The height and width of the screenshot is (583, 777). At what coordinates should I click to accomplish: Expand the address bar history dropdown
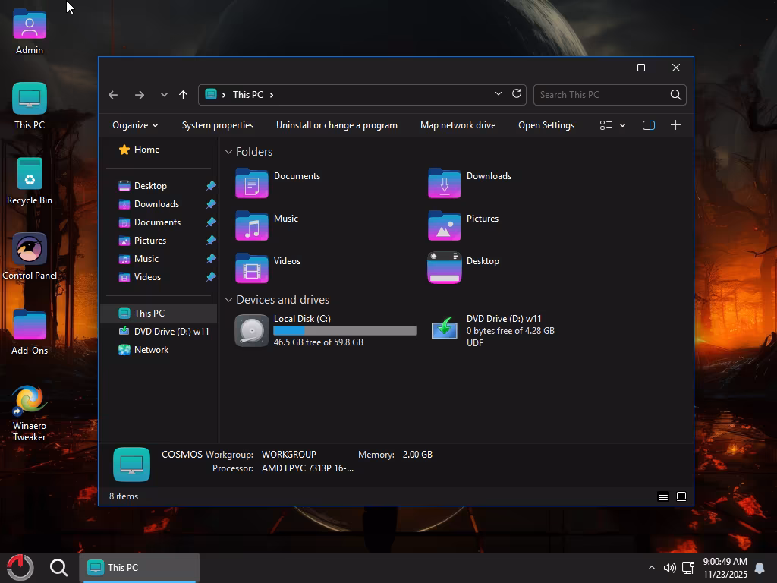(x=499, y=94)
